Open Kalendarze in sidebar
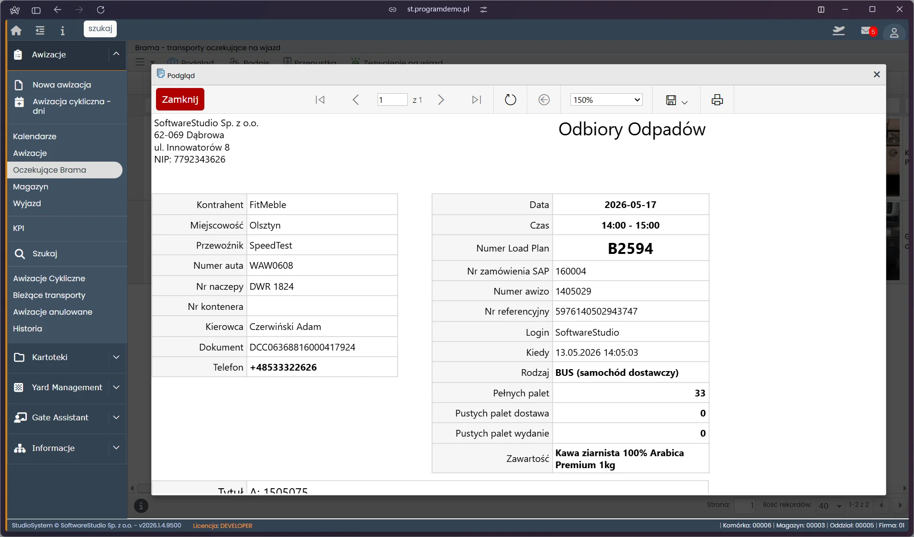914x537 pixels. tap(34, 136)
